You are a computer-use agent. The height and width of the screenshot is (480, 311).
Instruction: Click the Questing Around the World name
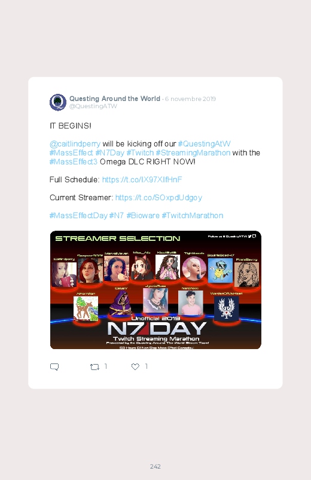(x=115, y=99)
